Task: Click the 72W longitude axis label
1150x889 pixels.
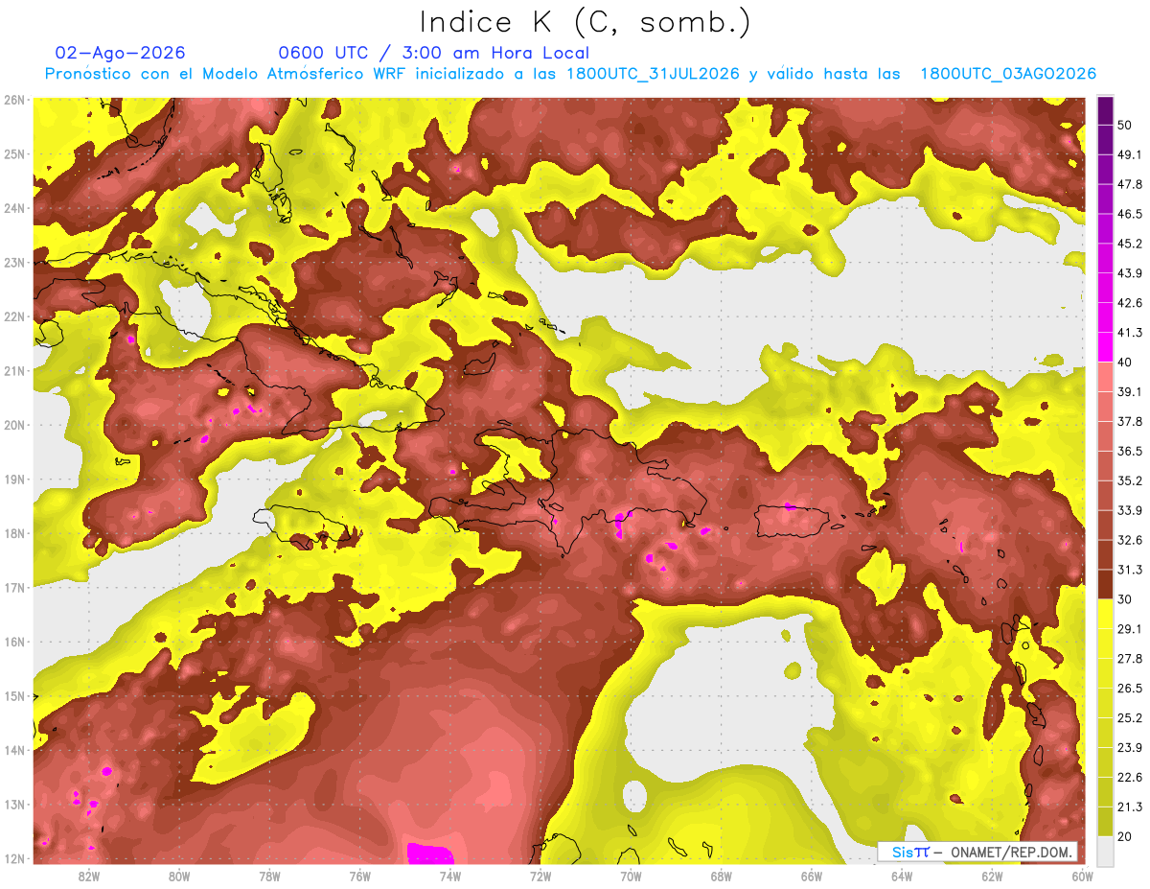Action: [x=540, y=877]
